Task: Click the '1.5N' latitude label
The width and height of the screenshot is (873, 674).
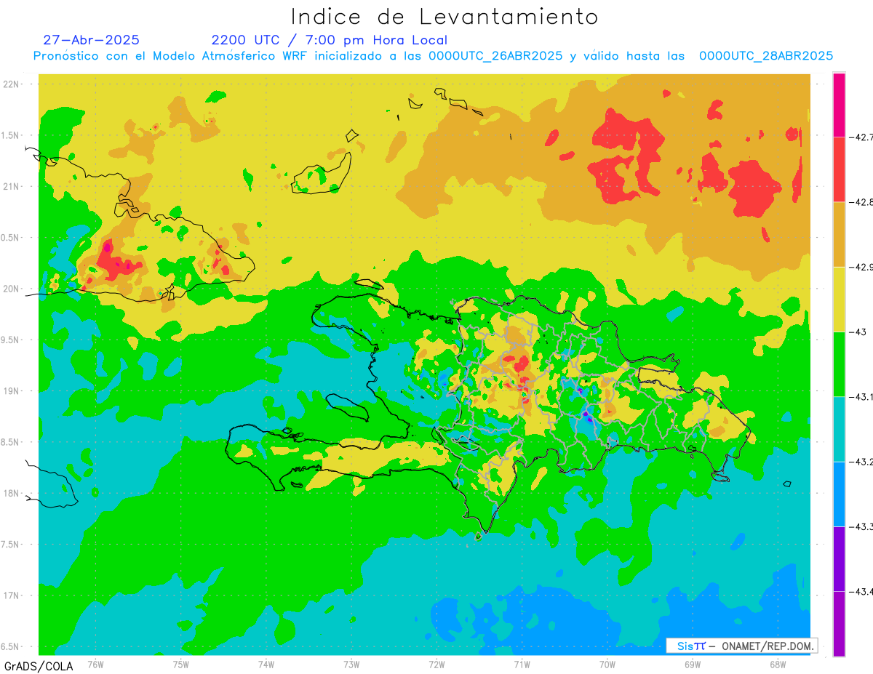Action: tap(10, 135)
